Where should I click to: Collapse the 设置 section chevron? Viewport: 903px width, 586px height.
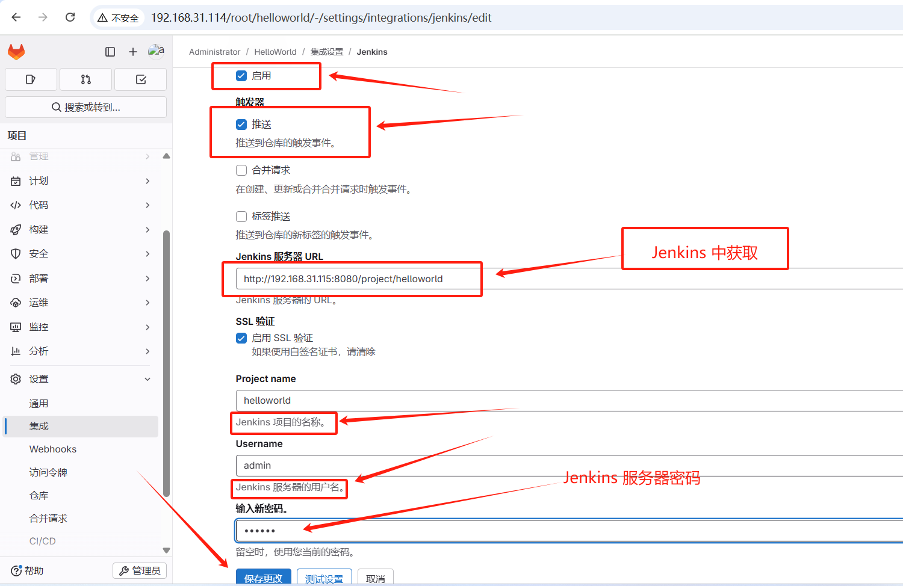[147, 379]
